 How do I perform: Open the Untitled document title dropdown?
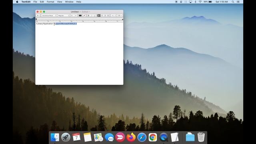coord(80,12)
